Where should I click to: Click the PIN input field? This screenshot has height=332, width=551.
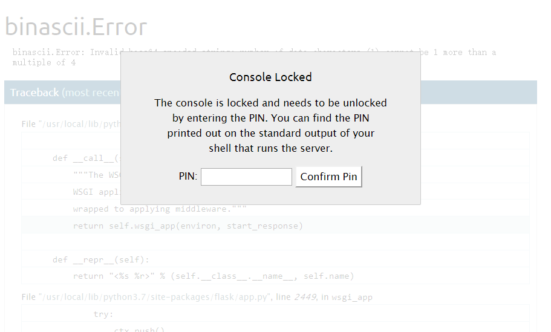coord(246,177)
